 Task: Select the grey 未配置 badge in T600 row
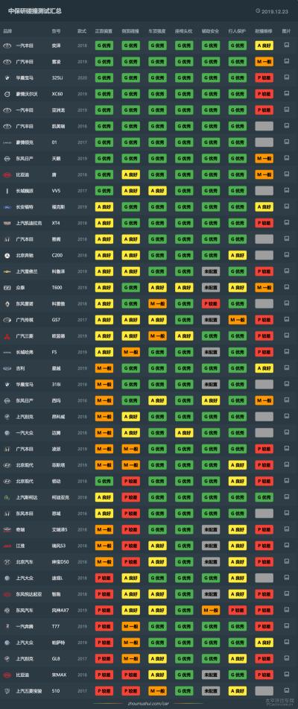click(211, 288)
